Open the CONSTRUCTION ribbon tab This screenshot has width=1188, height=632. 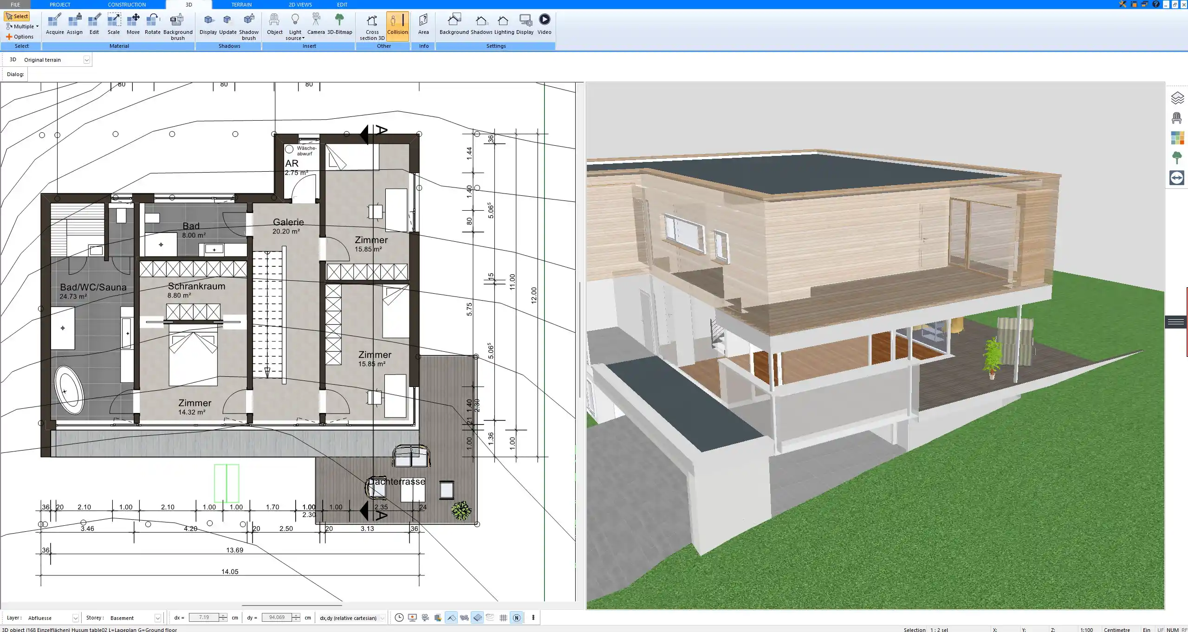click(x=127, y=4)
